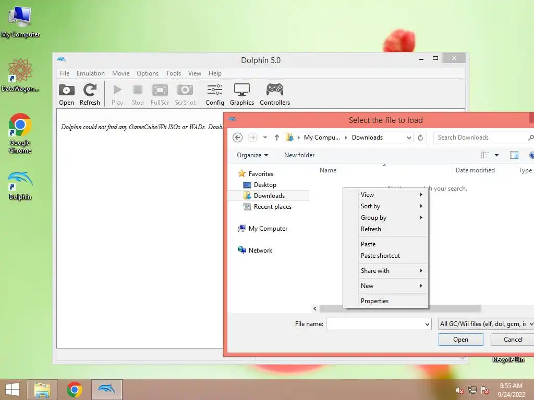Choose Properties in context menu
Screen dimensions: 534x400
[385, 301]
